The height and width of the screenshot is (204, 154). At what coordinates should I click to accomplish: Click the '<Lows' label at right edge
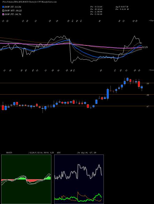151,70
